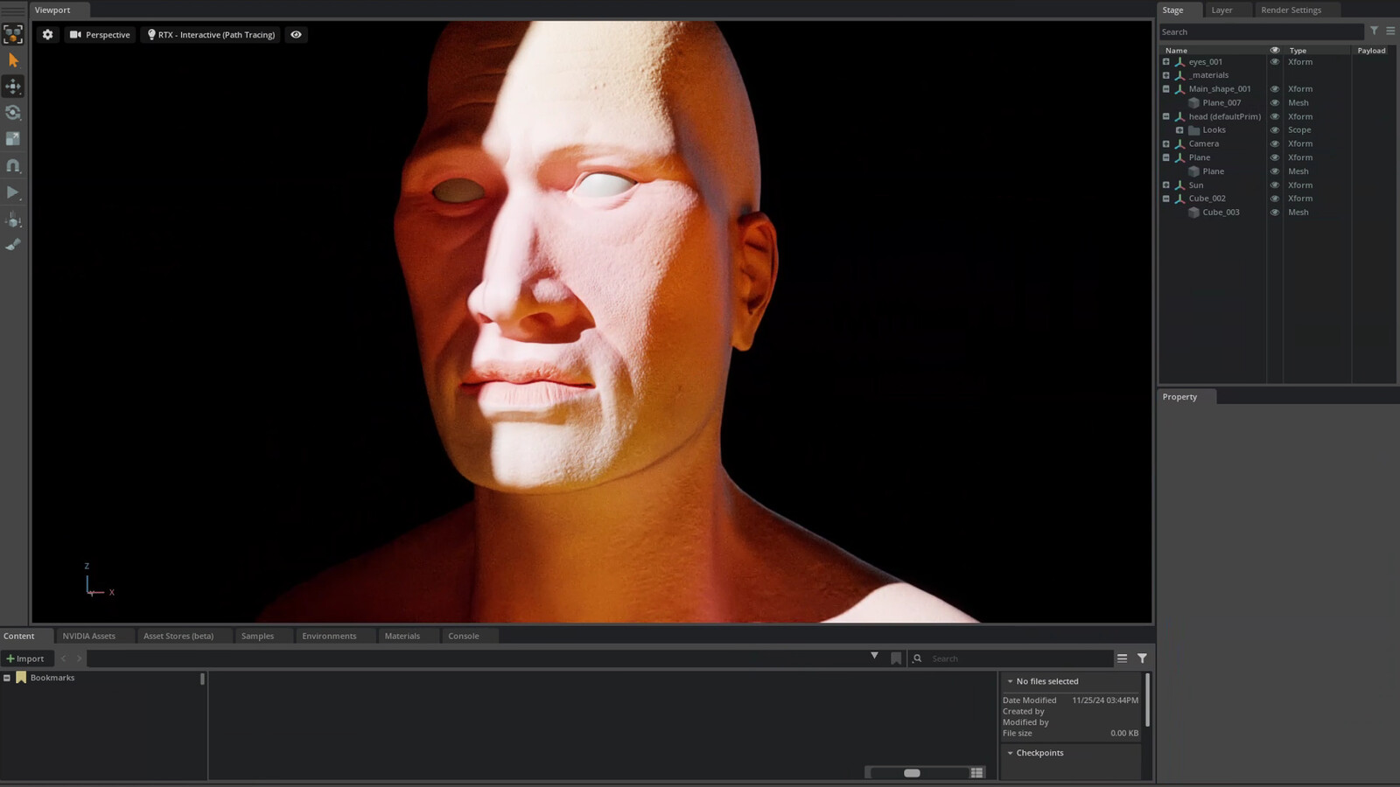The width and height of the screenshot is (1400, 787).
Task: Toggle visibility of Looks scope
Action: tap(1275, 130)
